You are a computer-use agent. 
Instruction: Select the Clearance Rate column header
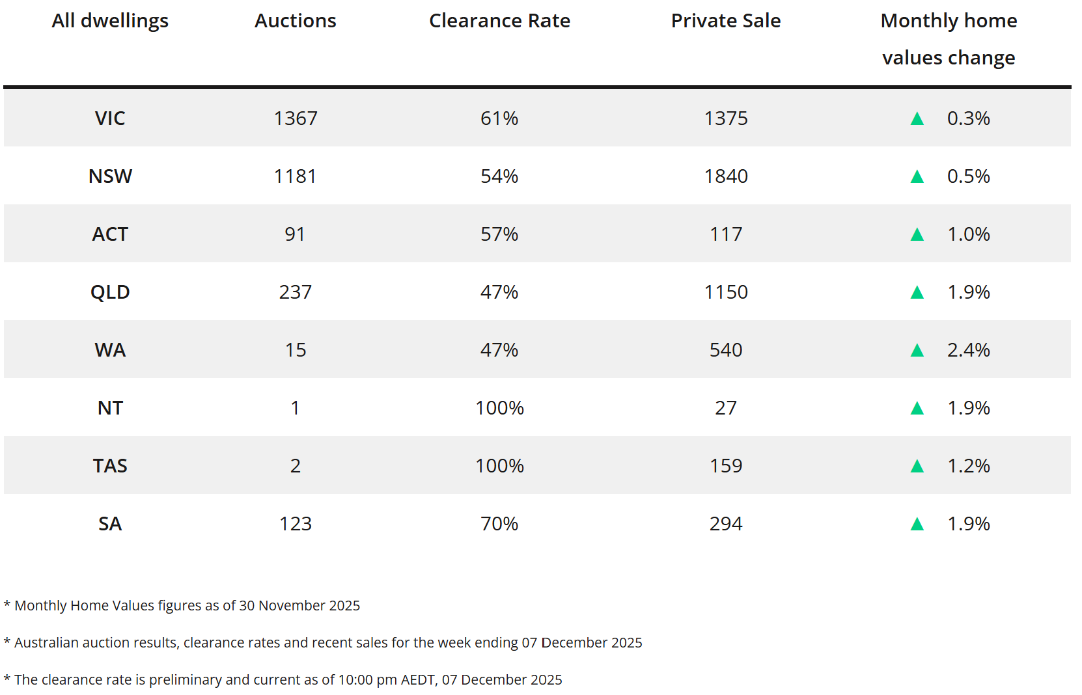tap(499, 21)
